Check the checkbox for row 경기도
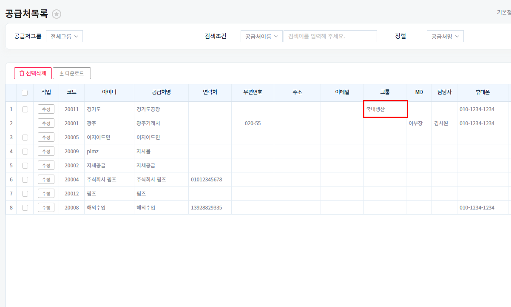The width and height of the screenshot is (511, 307). 25,109
